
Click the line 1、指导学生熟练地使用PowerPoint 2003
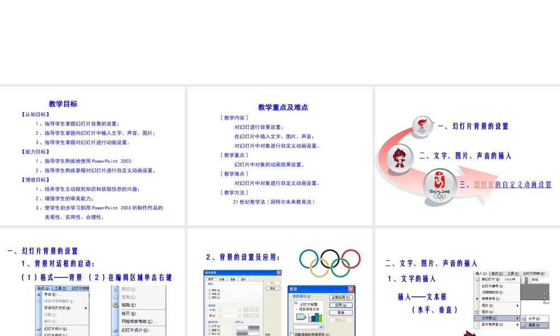pyautogui.click(x=84, y=161)
